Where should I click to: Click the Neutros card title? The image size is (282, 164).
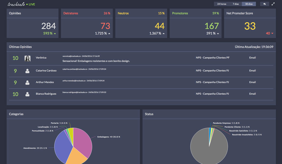tap(123, 13)
